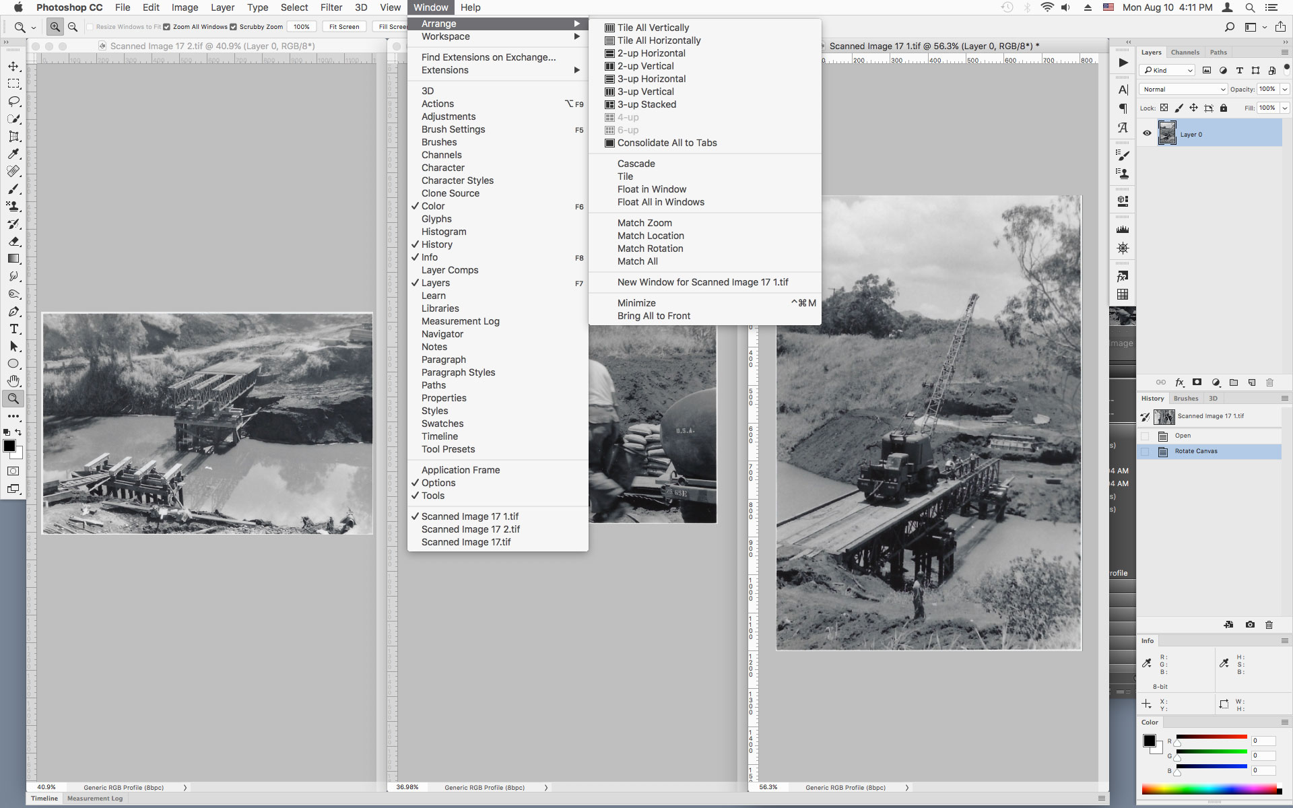Select the Type tool

point(13,329)
